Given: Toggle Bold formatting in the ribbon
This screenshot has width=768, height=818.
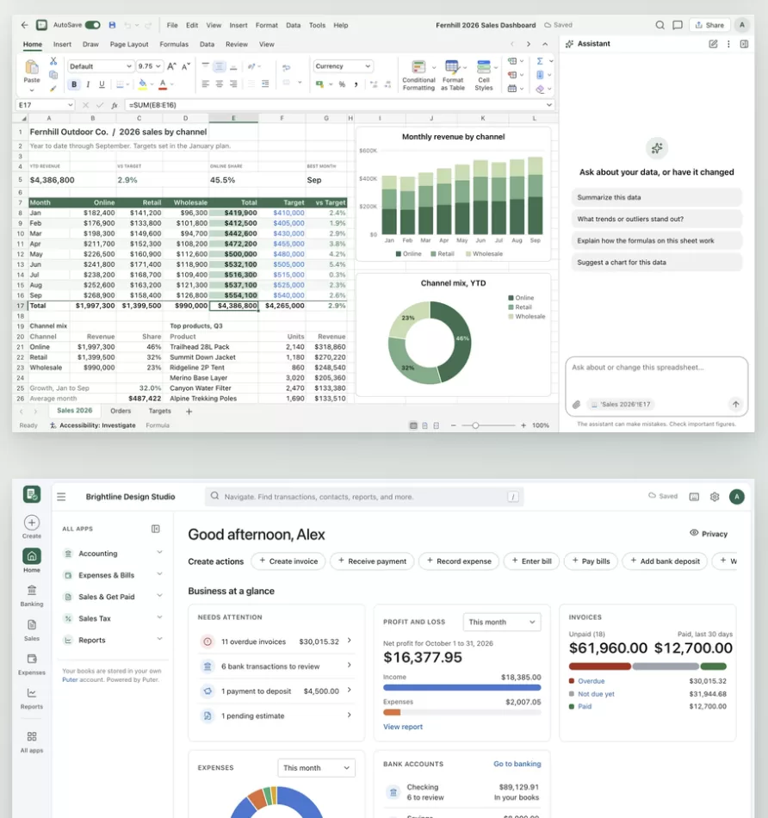Looking at the screenshot, I should pos(74,84).
